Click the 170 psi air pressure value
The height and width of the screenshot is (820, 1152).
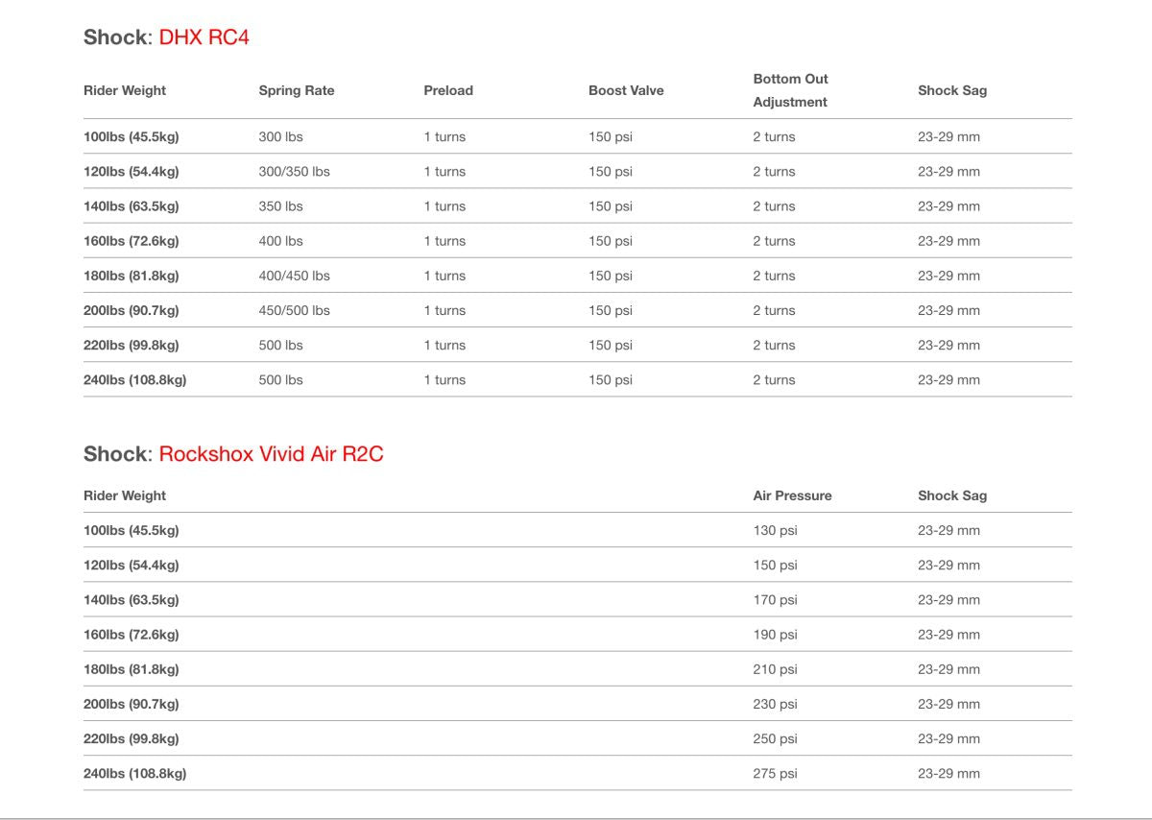pos(775,600)
